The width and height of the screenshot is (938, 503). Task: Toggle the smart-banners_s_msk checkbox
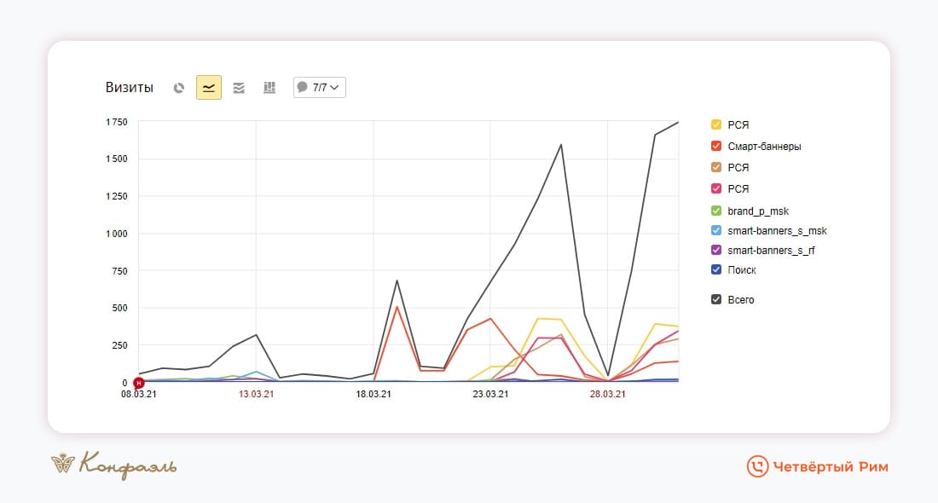pyautogui.click(x=716, y=231)
